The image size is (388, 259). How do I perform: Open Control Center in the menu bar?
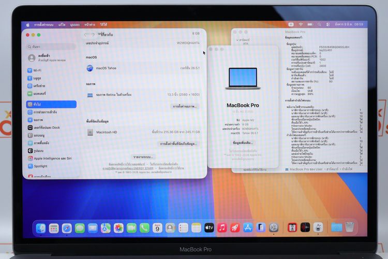(328, 24)
